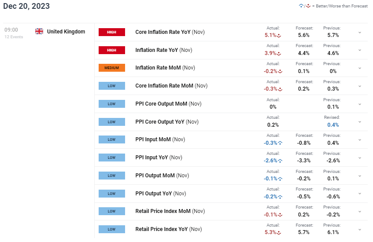Click actual -0.2% for PPI Output YoY
The image size is (373, 242).
pos(270,197)
